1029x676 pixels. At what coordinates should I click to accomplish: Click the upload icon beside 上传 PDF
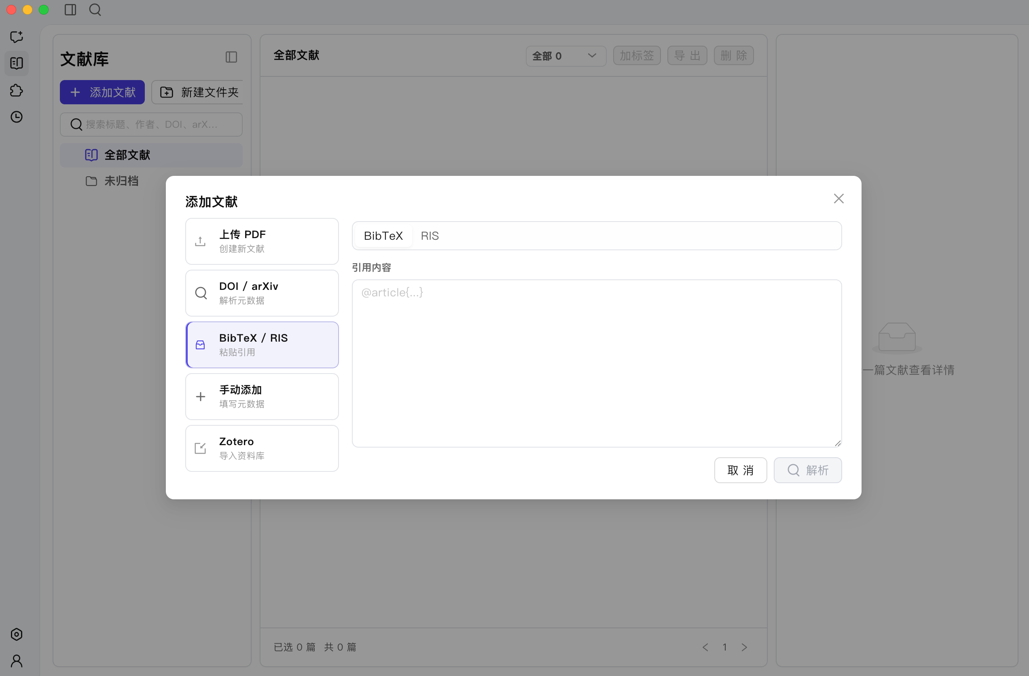tap(200, 241)
